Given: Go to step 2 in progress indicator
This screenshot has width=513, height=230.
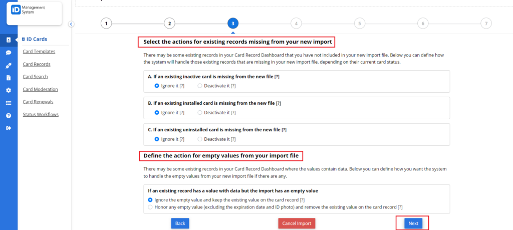Looking at the screenshot, I should click(x=169, y=23).
